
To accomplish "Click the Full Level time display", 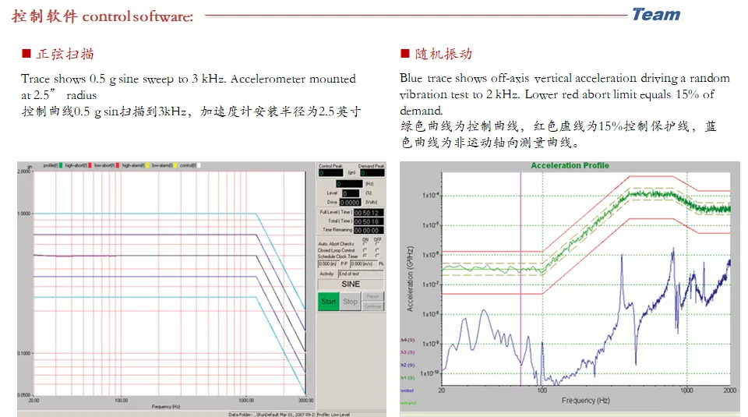I will [x=368, y=212].
